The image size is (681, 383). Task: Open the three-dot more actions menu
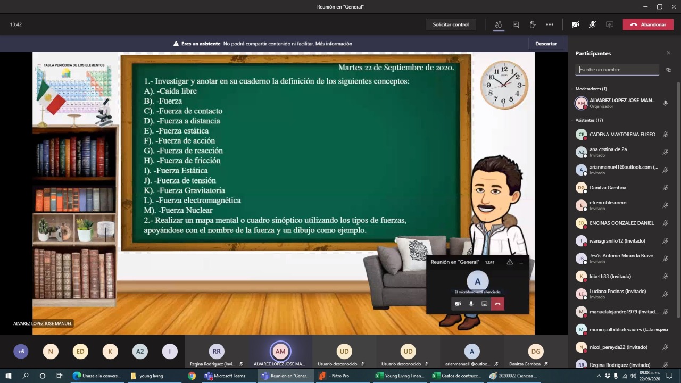(550, 24)
